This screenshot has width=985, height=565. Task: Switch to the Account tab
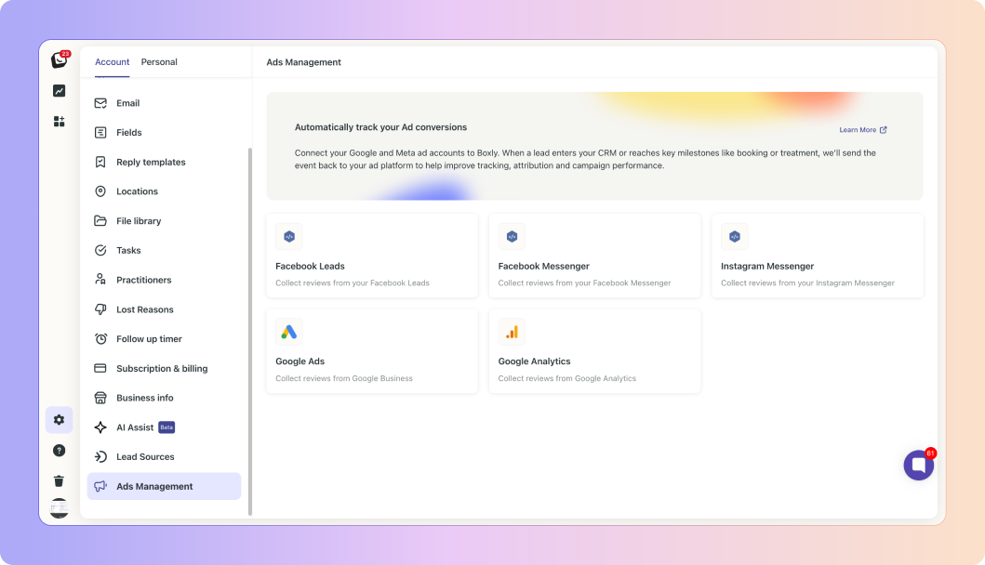(x=113, y=62)
